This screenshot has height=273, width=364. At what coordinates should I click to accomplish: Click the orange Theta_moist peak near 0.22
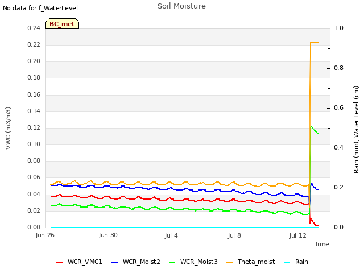point(315,43)
